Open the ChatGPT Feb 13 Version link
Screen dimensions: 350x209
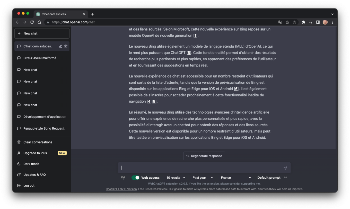click(121, 189)
